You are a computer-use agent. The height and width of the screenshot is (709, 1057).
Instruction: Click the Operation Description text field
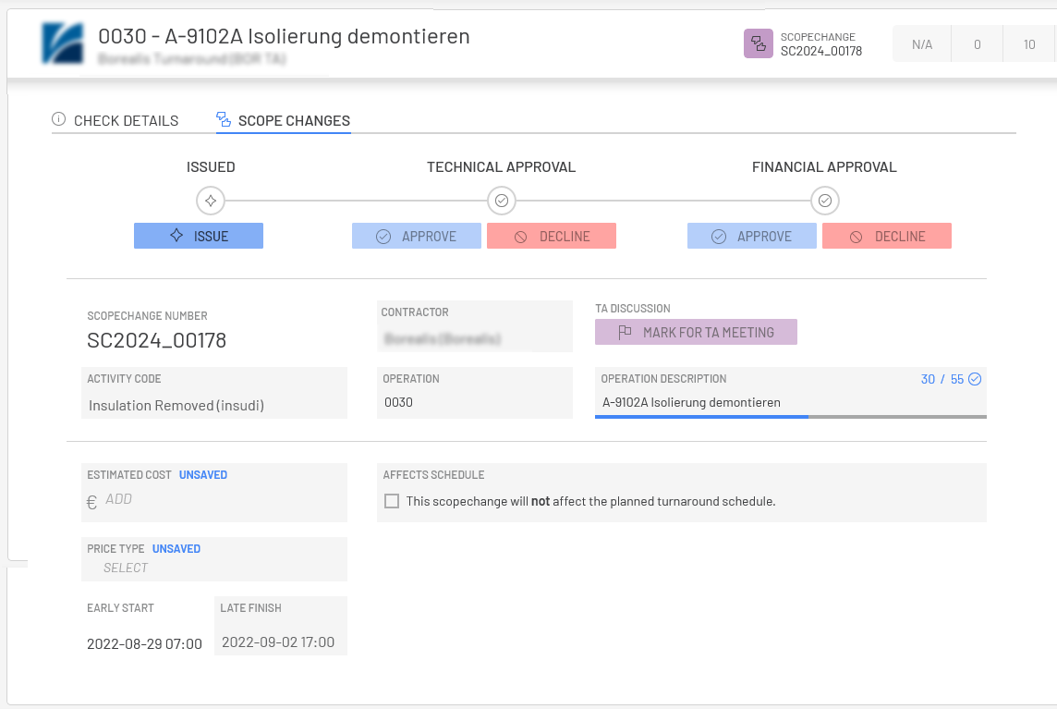790,402
